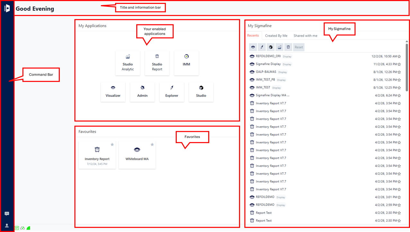410x232 pixels.
Task: Open the Studio Analytic application tile
Action: [128, 63]
